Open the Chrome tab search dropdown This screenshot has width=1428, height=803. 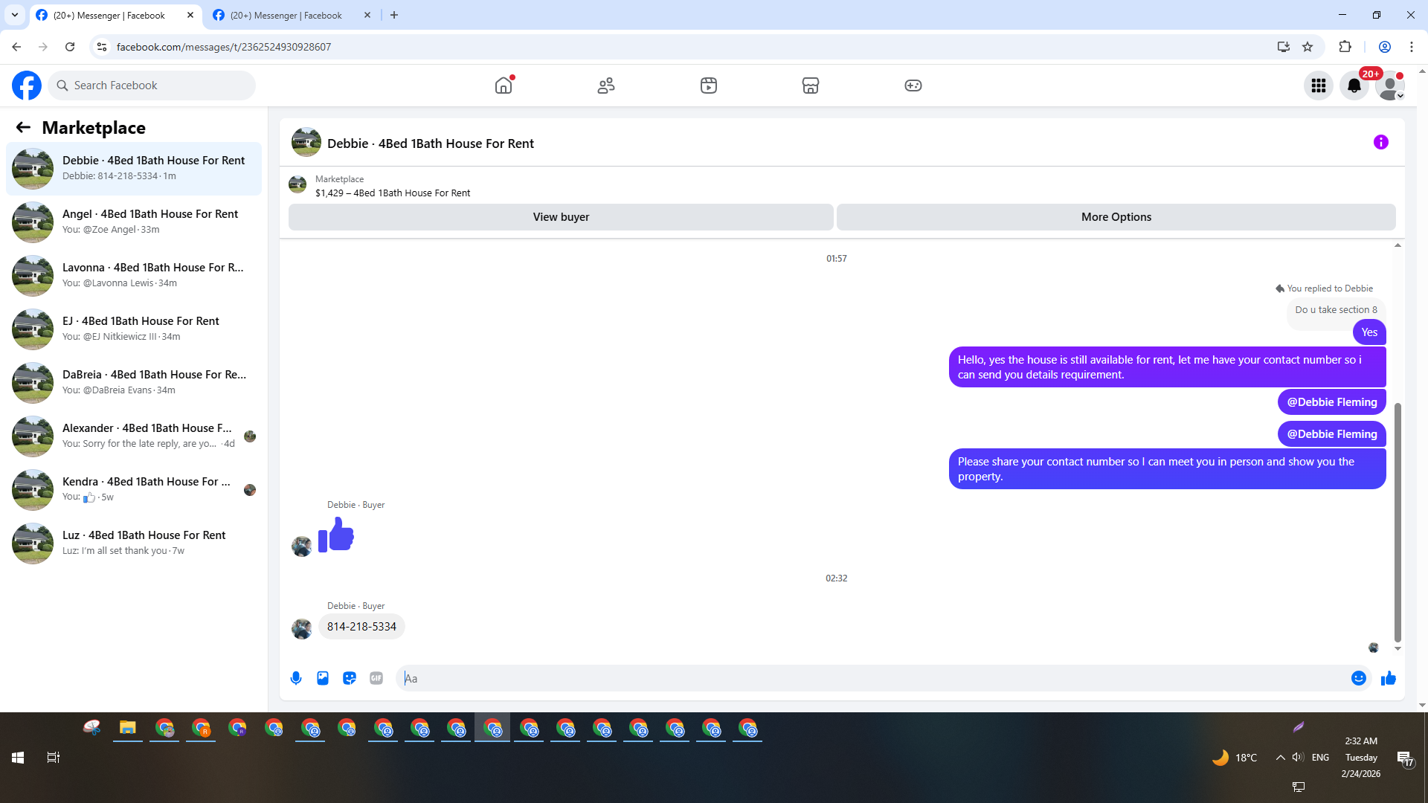14,15
